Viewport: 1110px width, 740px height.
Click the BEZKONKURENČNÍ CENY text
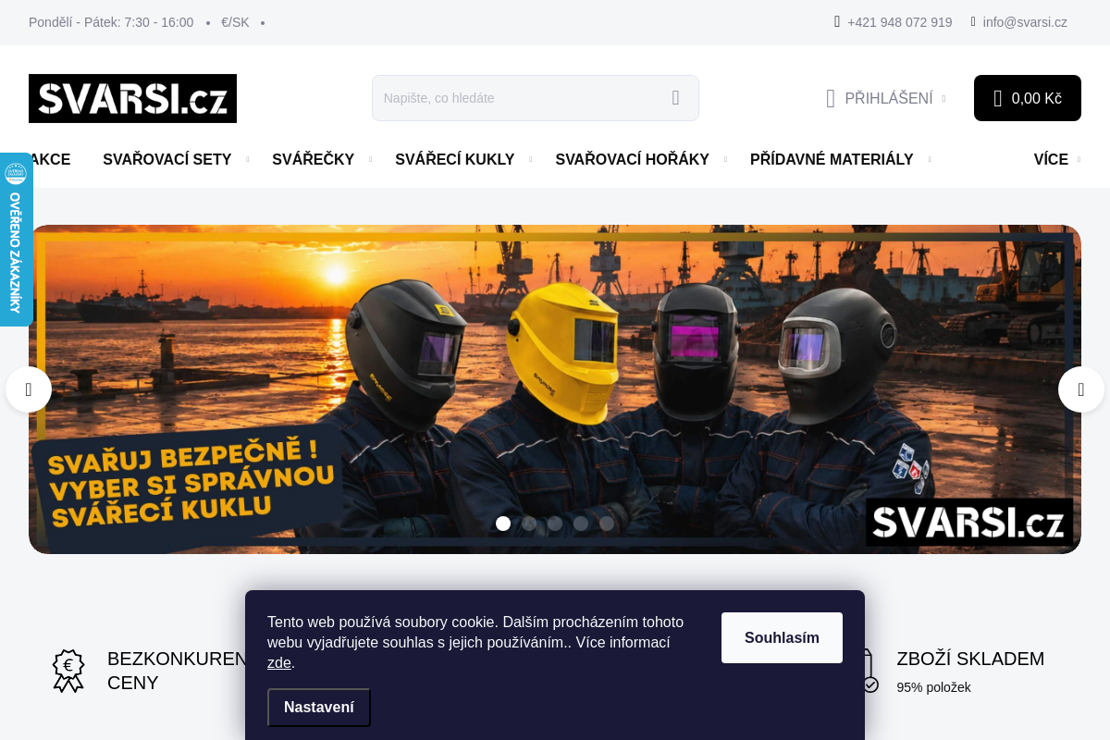(177, 671)
